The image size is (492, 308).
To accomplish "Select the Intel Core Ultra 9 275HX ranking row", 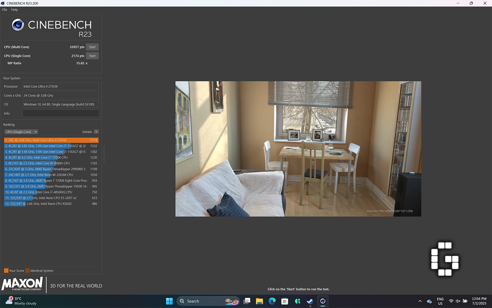I will click(x=52, y=140).
